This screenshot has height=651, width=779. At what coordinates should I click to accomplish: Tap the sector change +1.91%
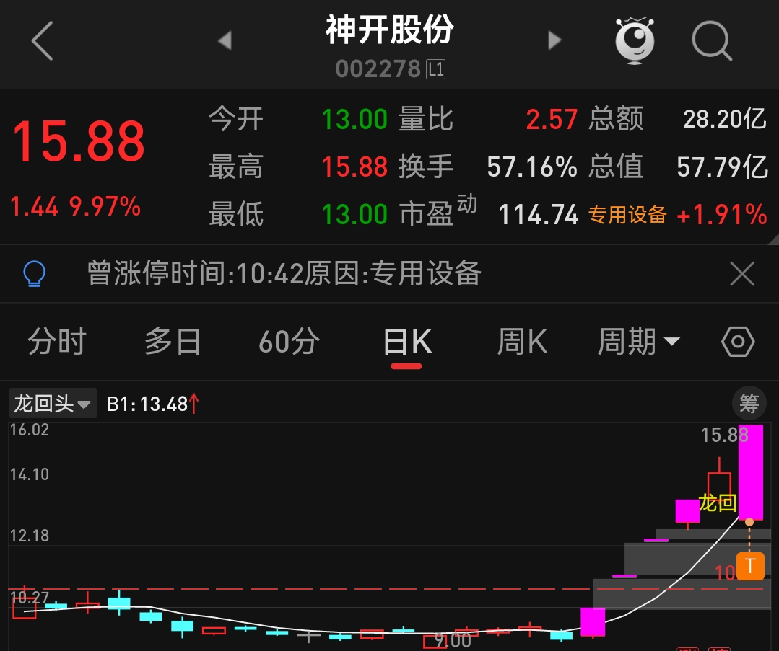pyautogui.click(x=722, y=215)
